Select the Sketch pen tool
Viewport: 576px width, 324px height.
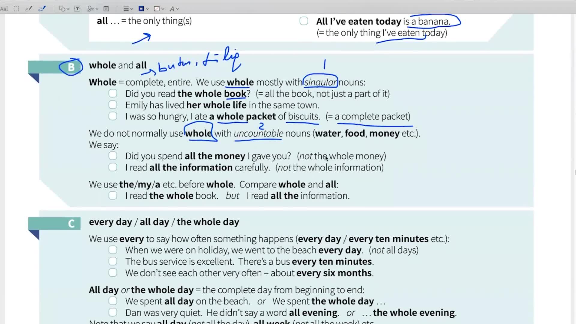pos(29,9)
